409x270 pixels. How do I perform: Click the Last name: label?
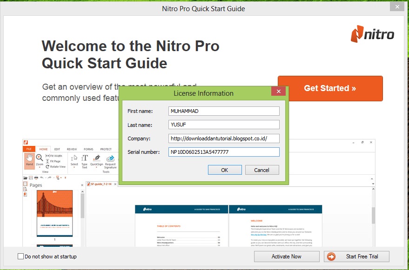(x=140, y=125)
